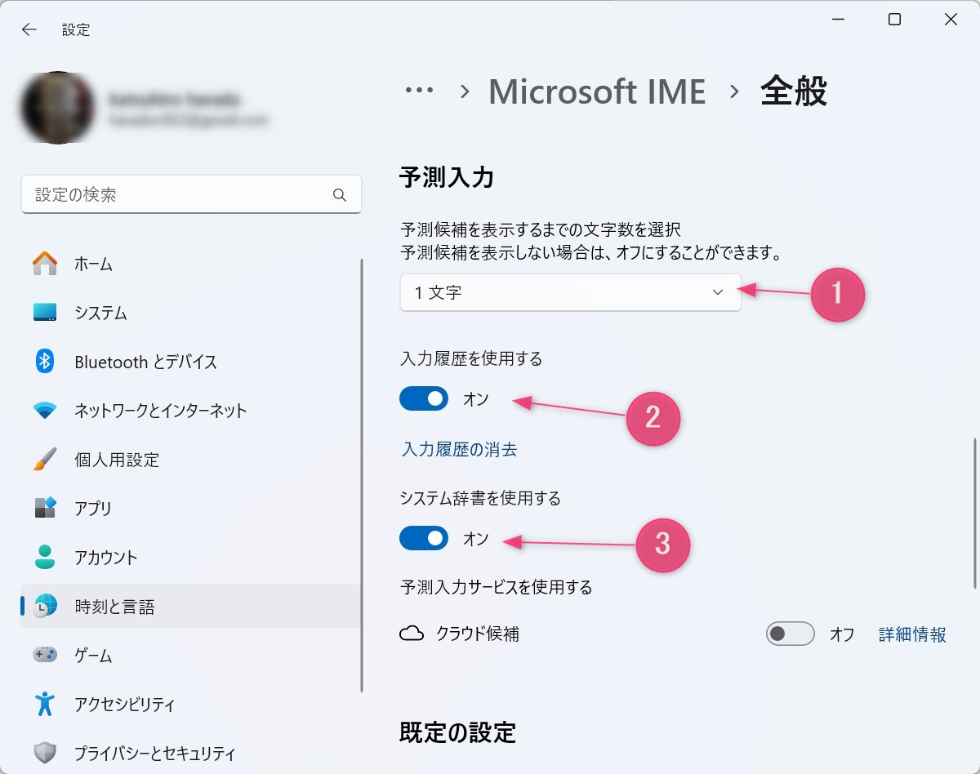980x774 pixels.
Task: Enable the クラウド候補 toggle
Action: [x=790, y=634]
